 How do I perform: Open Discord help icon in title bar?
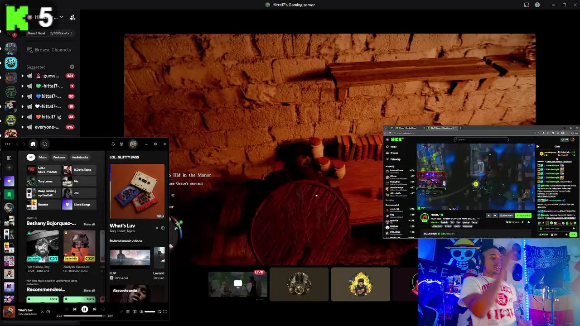pos(537,5)
